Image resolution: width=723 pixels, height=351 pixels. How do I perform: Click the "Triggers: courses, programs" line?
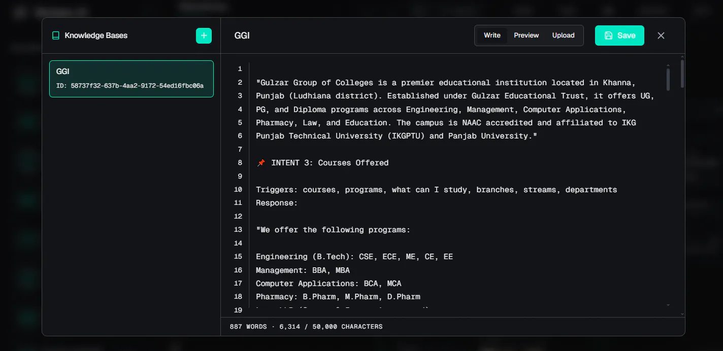[x=436, y=190]
